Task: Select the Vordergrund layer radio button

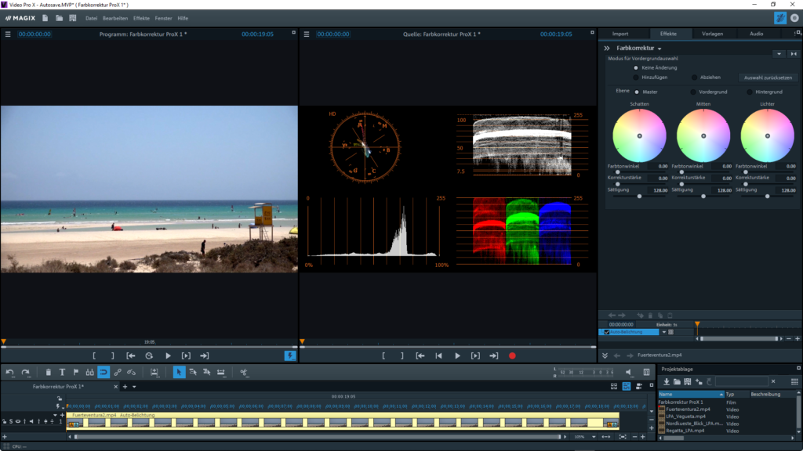Action: click(x=693, y=92)
